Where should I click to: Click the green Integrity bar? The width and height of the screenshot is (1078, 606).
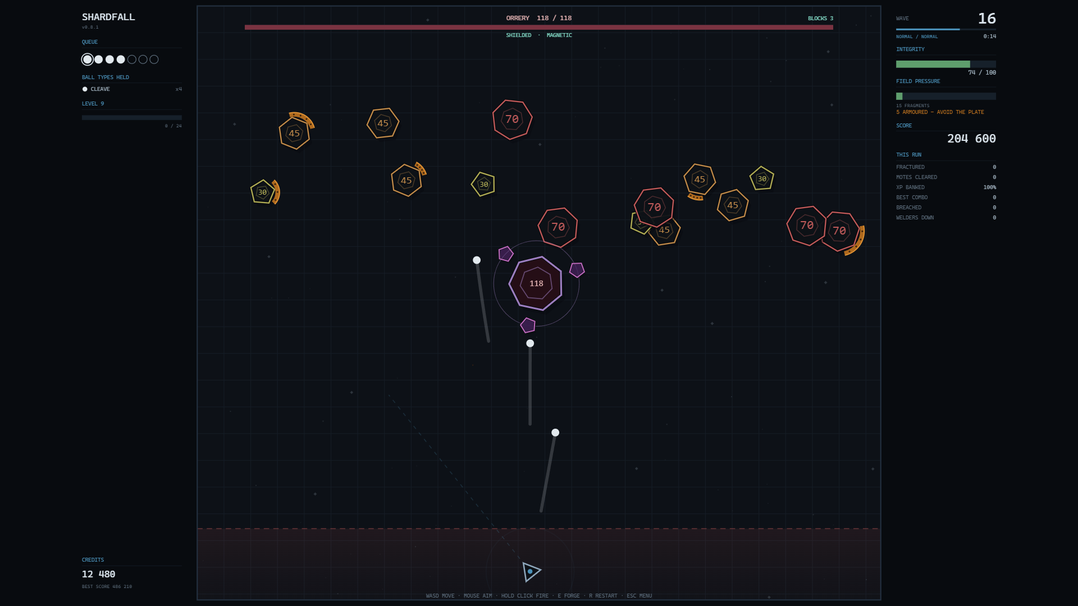pyautogui.click(x=946, y=64)
